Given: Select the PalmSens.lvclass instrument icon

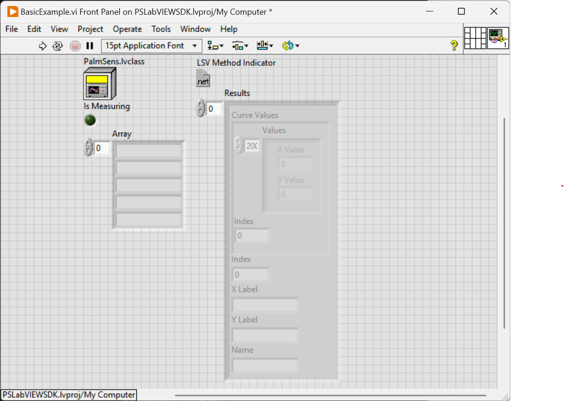Looking at the screenshot, I should pos(99,84).
